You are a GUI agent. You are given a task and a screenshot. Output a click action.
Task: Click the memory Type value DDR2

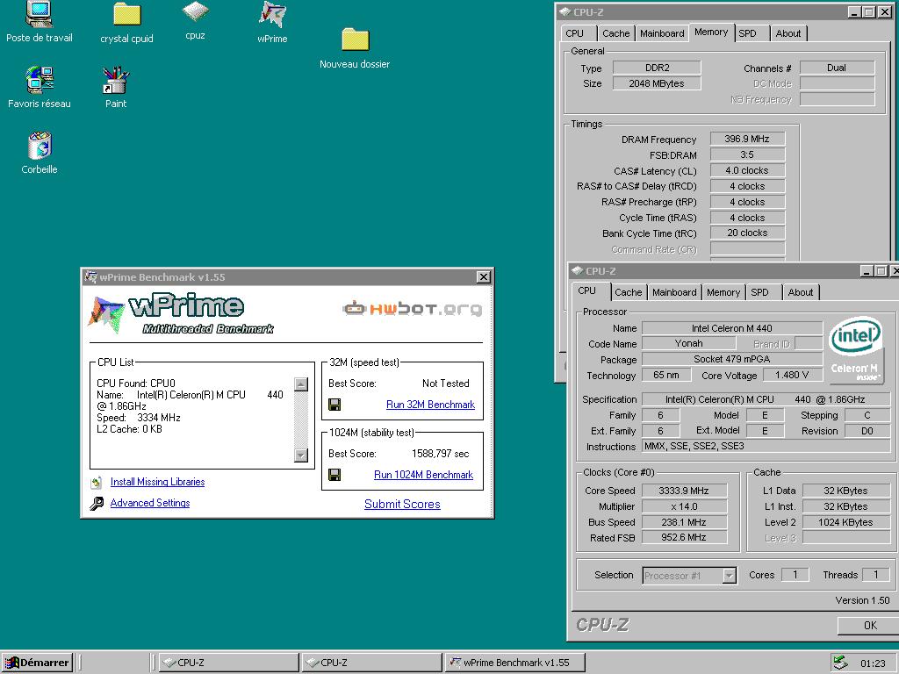(x=657, y=68)
